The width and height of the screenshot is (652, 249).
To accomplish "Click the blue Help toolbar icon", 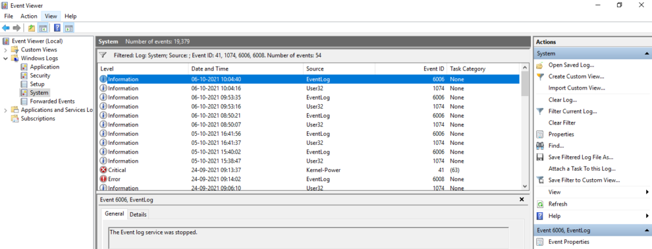I will [57, 28].
